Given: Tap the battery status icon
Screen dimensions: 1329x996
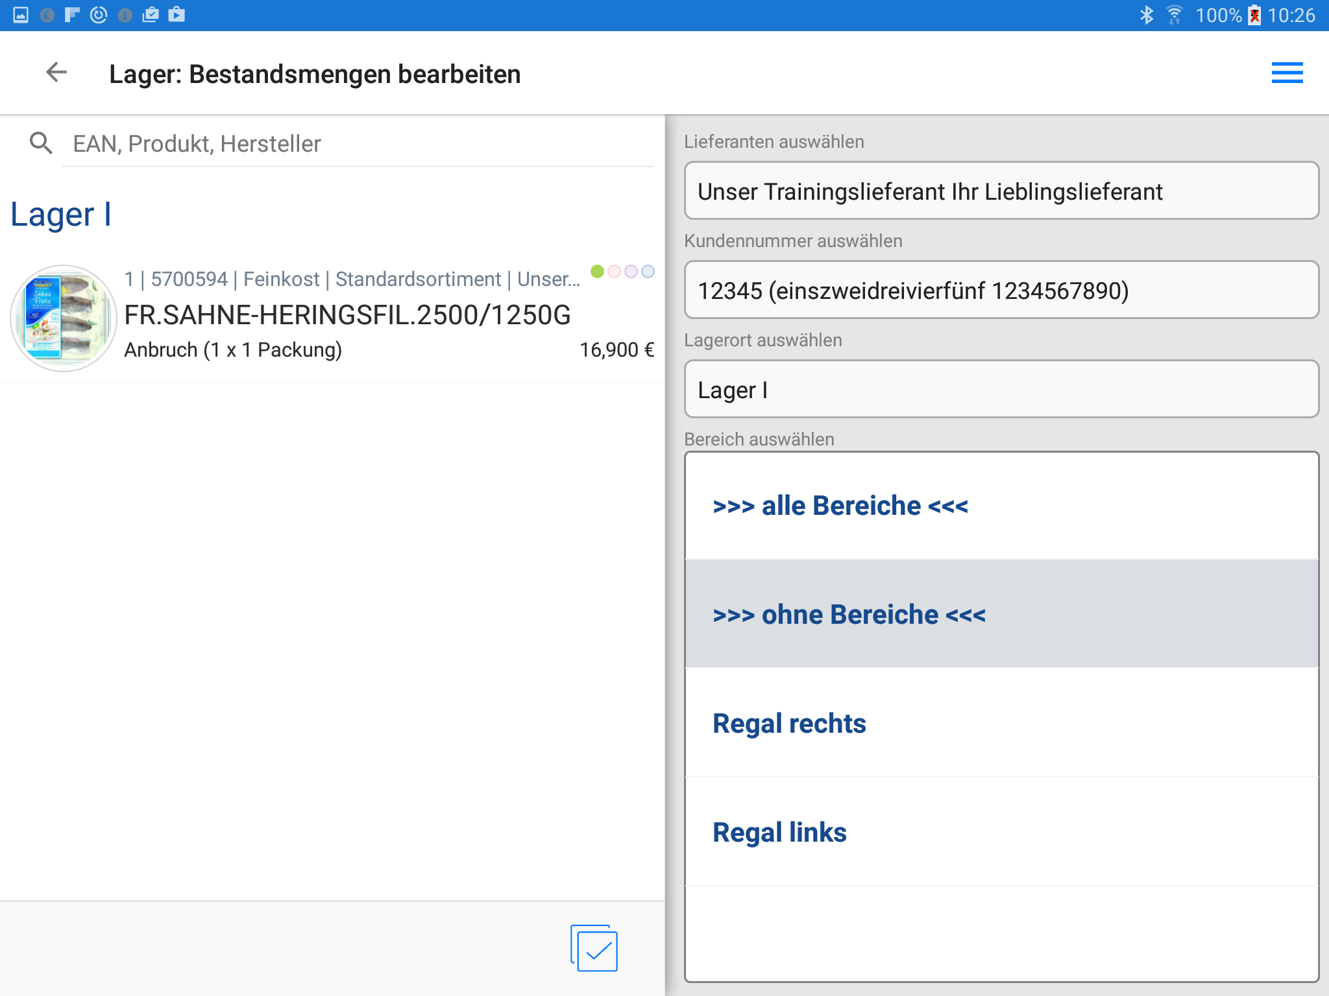Looking at the screenshot, I should 1255,15.
